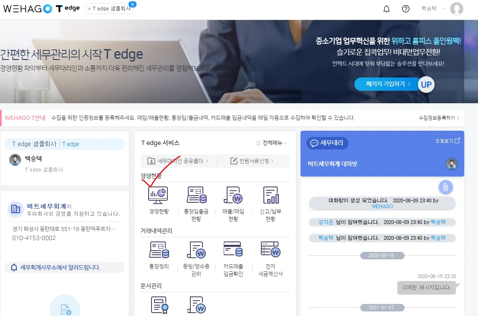Open the 경영현황 dashboard icon

[x=158, y=195]
